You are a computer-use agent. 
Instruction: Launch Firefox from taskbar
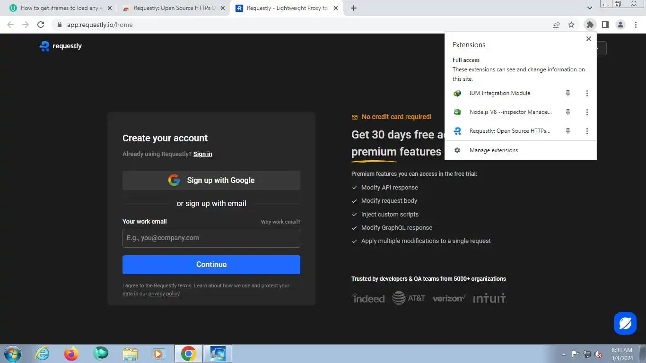pyautogui.click(x=71, y=354)
